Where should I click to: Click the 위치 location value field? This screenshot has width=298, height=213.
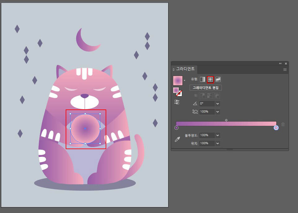[207, 143]
